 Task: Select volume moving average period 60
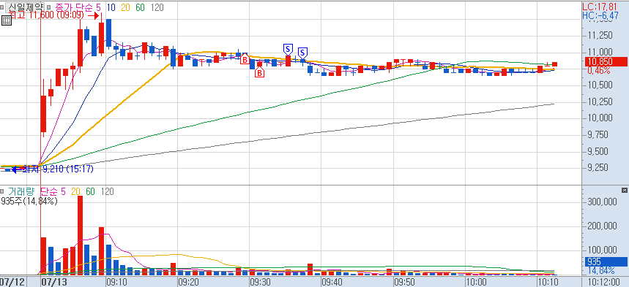click(x=90, y=192)
